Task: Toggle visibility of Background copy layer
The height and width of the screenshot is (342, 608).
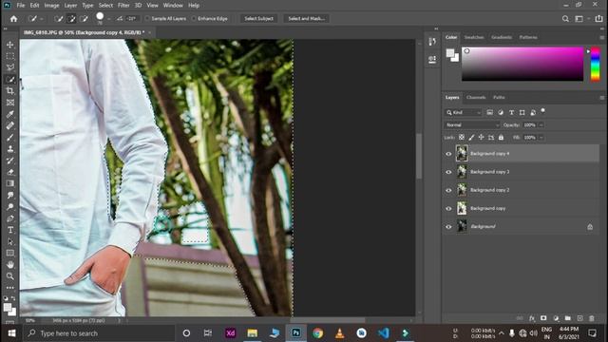Action: point(448,208)
